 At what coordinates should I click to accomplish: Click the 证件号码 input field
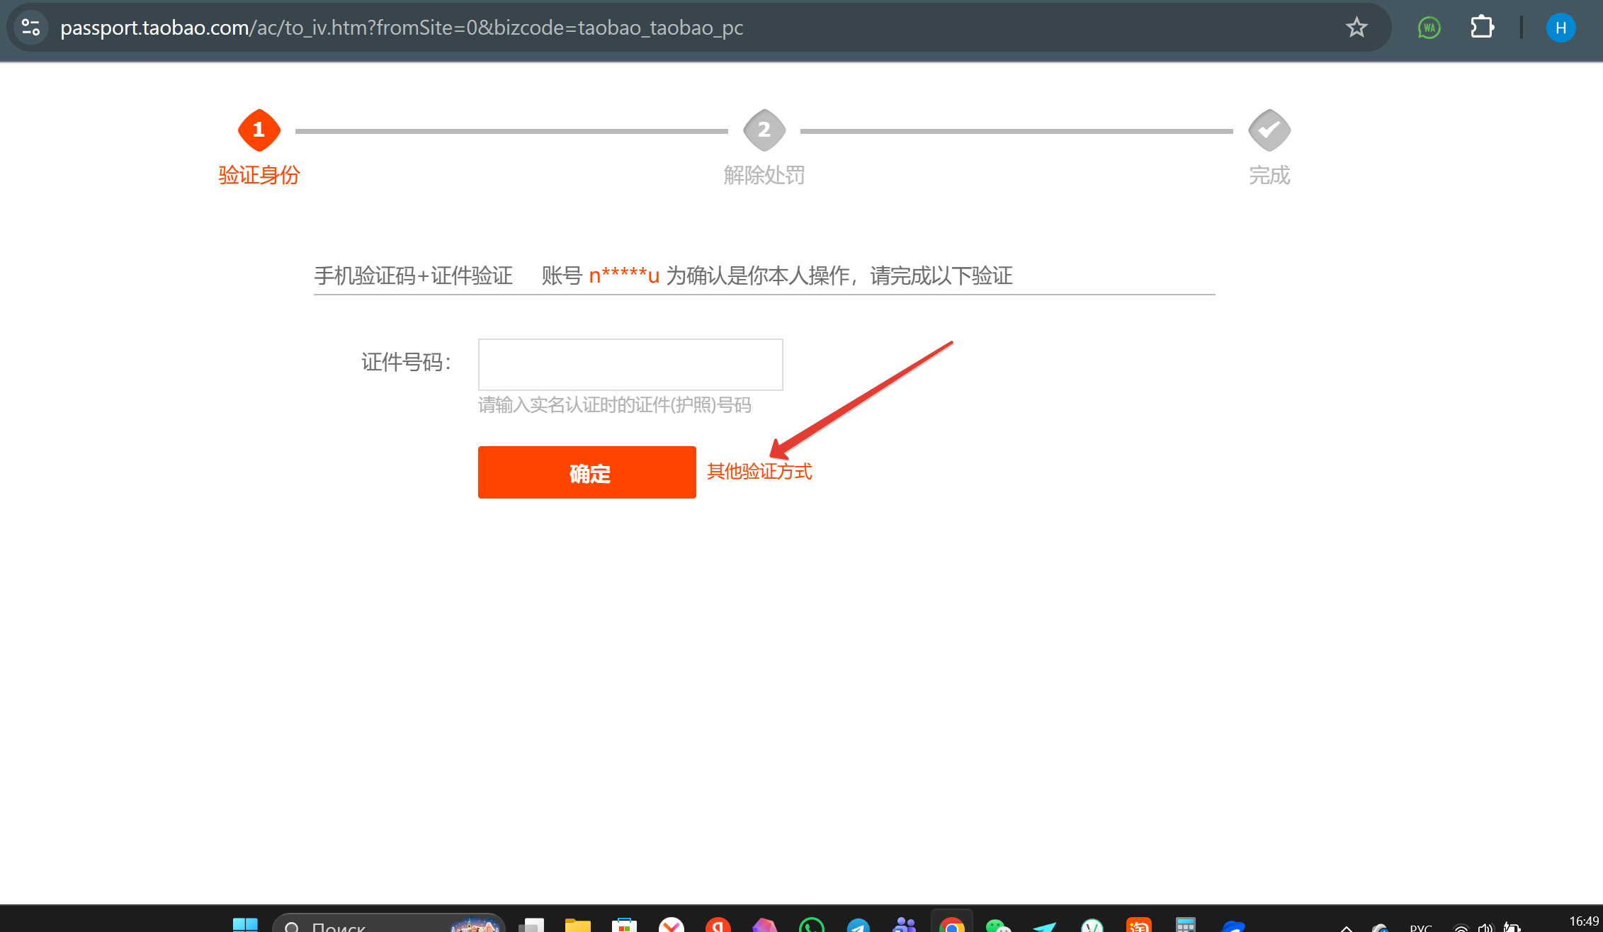pyautogui.click(x=630, y=364)
